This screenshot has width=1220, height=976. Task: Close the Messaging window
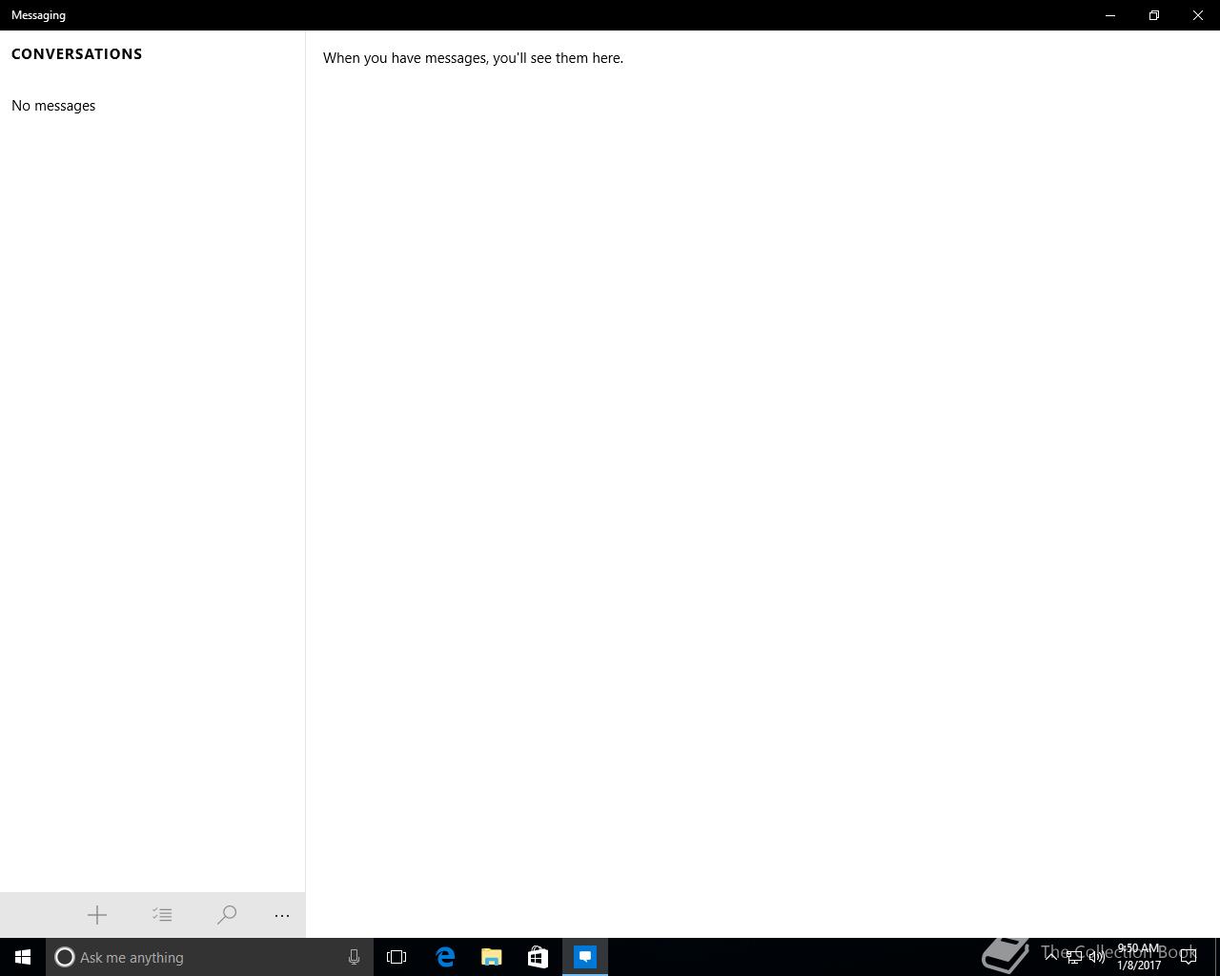[x=1198, y=15]
